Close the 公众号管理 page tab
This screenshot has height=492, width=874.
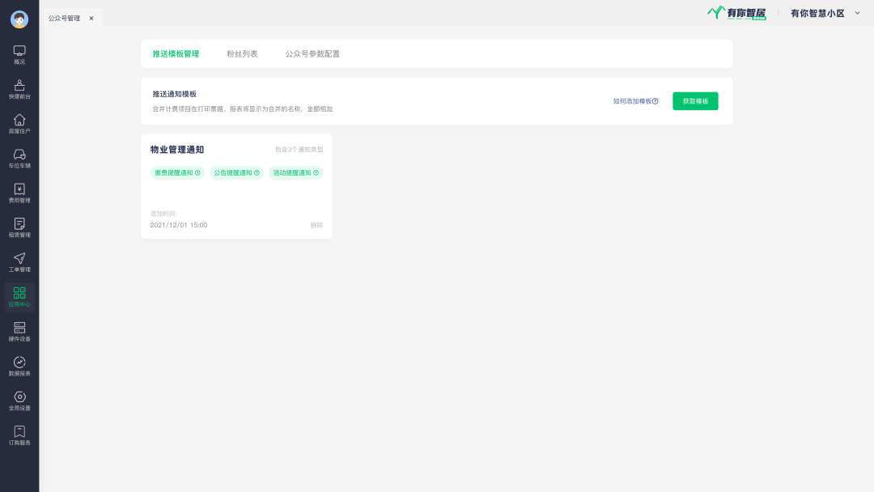point(91,18)
